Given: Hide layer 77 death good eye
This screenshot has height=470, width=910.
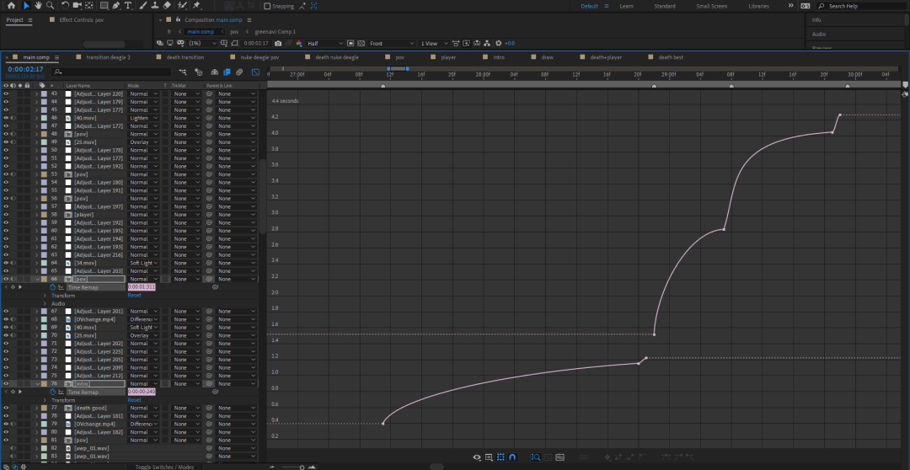Looking at the screenshot, I should coord(6,408).
